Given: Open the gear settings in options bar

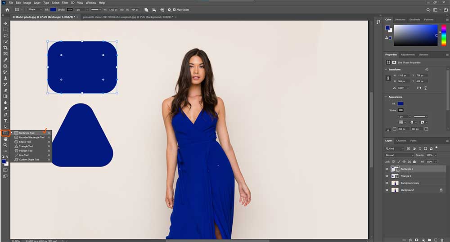Looking at the screenshot, I should tap(169, 10).
